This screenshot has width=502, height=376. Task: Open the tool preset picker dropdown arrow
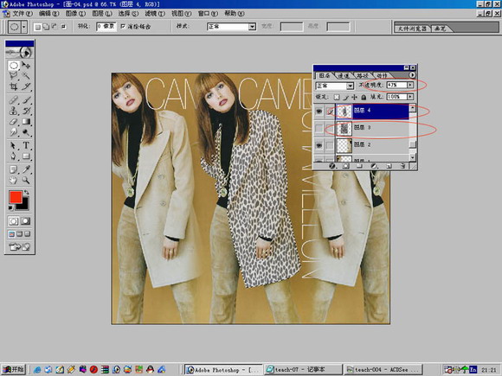click(x=24, y=27)
